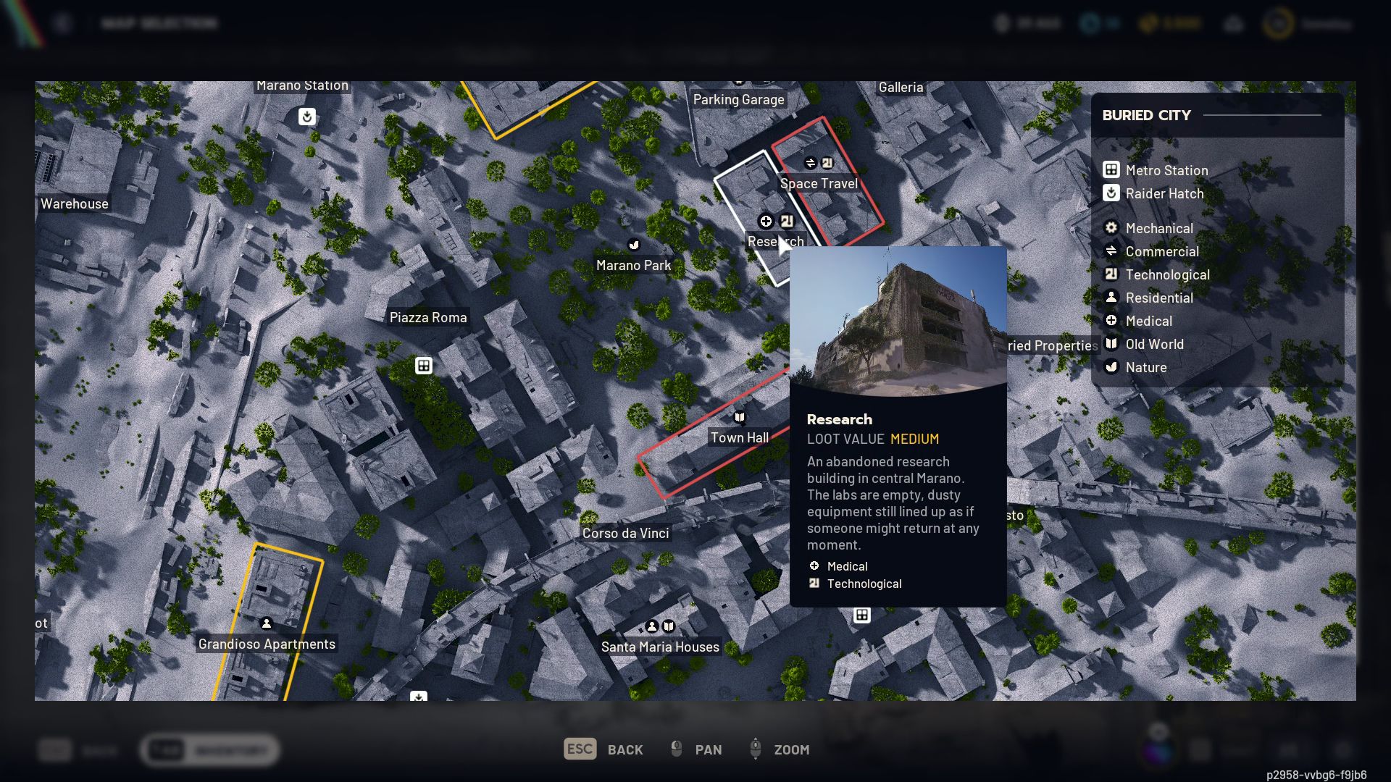This screenshot has width=1391, height=782.
Task: Select Technological in the legend
Action: tap(1167, 274)
